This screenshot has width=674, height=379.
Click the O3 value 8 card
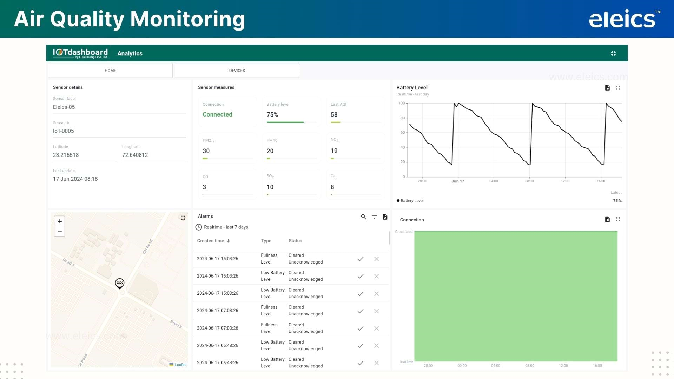pos(355,184)
